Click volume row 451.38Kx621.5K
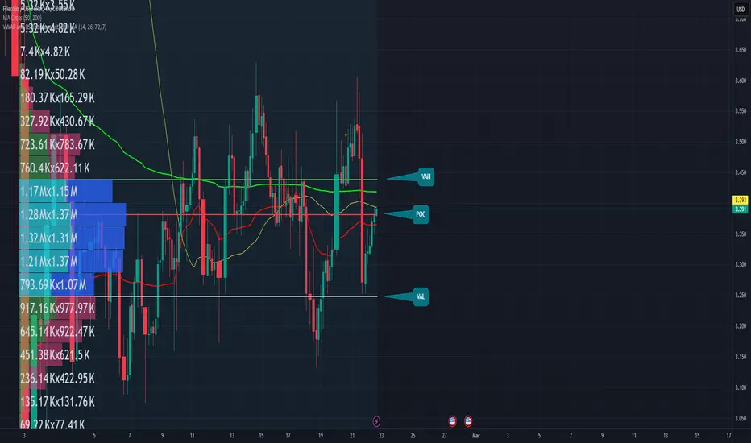The height and width of the screenshot is (443, 751). [x=55, y=355]
